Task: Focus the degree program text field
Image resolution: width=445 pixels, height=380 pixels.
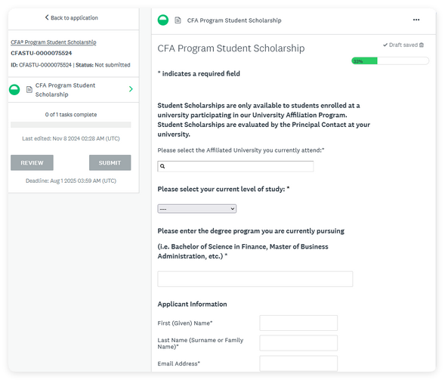Action: (255, 279)
